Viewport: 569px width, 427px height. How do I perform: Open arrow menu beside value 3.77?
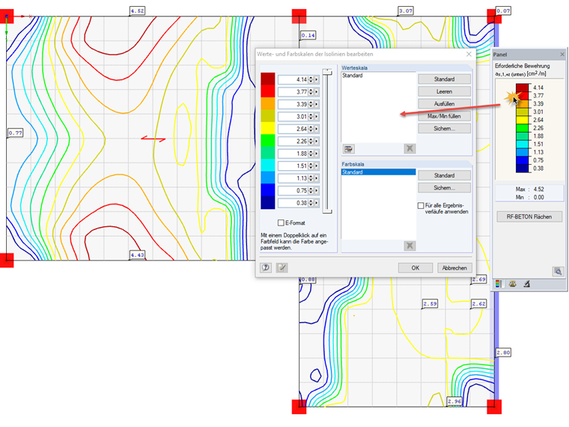(317, 92)
